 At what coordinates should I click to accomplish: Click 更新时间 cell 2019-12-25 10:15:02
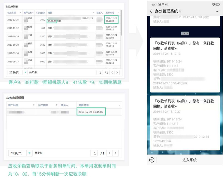[91, 112]
